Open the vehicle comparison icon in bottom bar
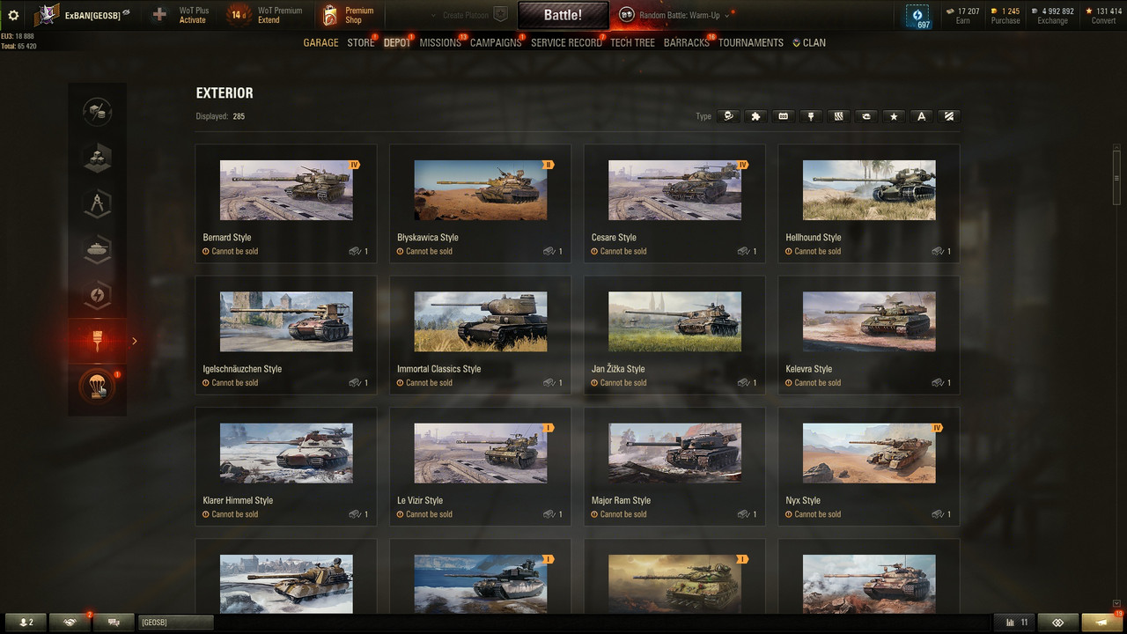Screen dimensions: 1127x634 pyautogui.click(x=1058, y=623)
